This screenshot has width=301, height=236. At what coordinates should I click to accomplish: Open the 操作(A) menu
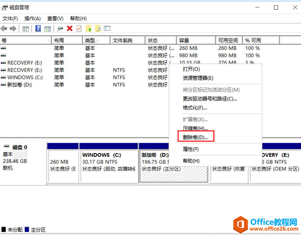32,19
